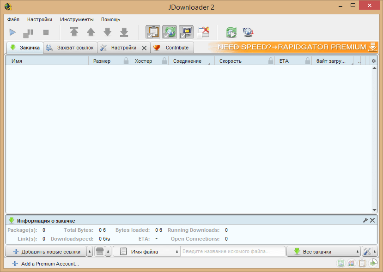Expand the 'Все закачки' dropdown
The width and height of the screenshot is (383, 272).
click(x=358, y=252)
